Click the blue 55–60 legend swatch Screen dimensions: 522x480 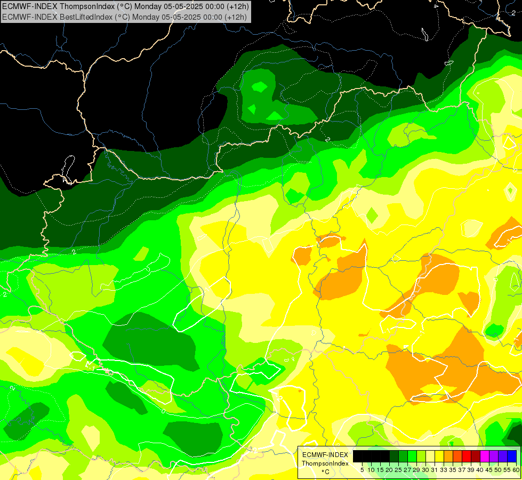coord(512,456)
